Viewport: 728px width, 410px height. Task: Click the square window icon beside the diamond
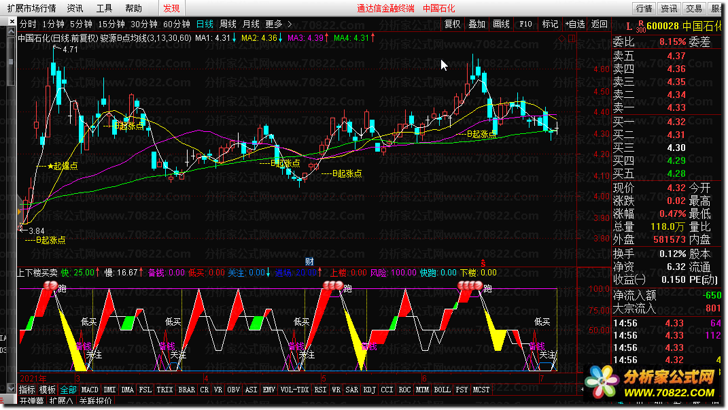[x=572, y=39]
